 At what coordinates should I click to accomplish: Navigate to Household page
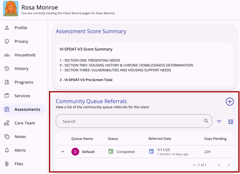[25, 55]
